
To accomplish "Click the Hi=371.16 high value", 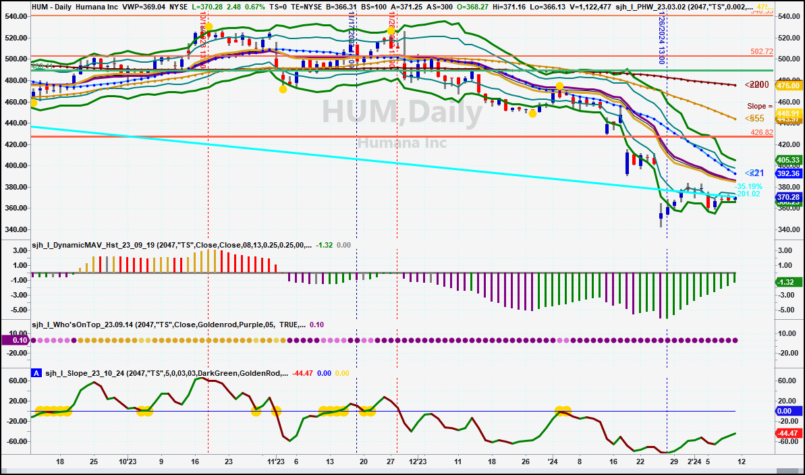I will pos(509,7).
